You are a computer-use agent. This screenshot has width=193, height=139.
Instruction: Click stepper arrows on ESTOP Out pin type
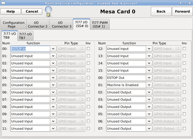(178, 78)
